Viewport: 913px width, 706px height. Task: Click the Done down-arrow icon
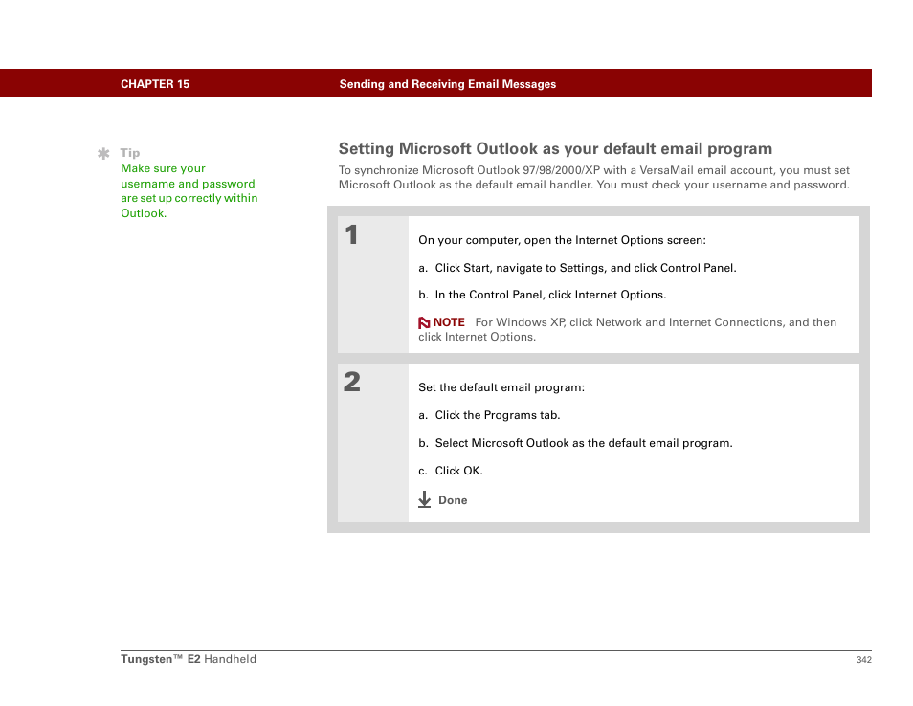pyautogui.click(x=425, y=499)
